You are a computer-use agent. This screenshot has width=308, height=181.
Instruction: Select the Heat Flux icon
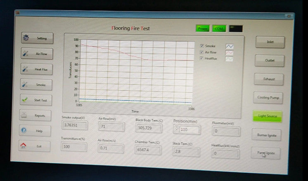(x=25, y=69)
